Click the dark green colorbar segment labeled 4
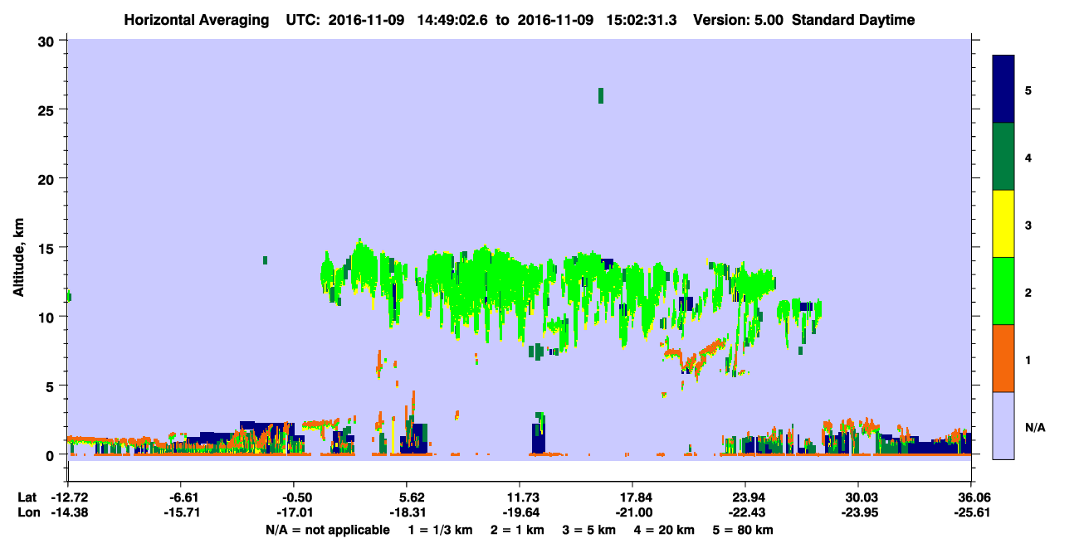 click(x=1003, y=157)
